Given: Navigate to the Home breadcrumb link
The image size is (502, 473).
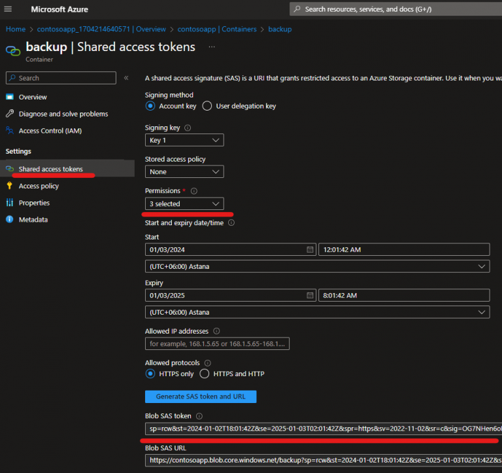Looking at the screenshot, I should click(15, 29).
